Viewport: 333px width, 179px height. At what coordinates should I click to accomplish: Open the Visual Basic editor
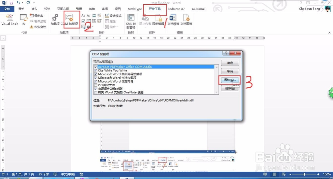pos(10,20)
